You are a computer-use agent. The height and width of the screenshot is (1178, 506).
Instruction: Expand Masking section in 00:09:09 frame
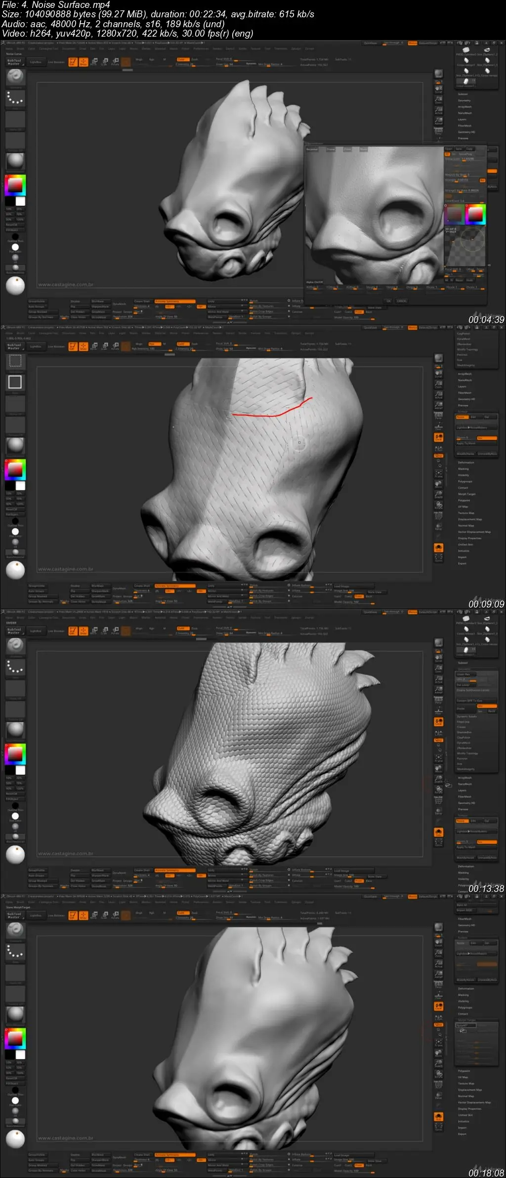pos(464,469)
